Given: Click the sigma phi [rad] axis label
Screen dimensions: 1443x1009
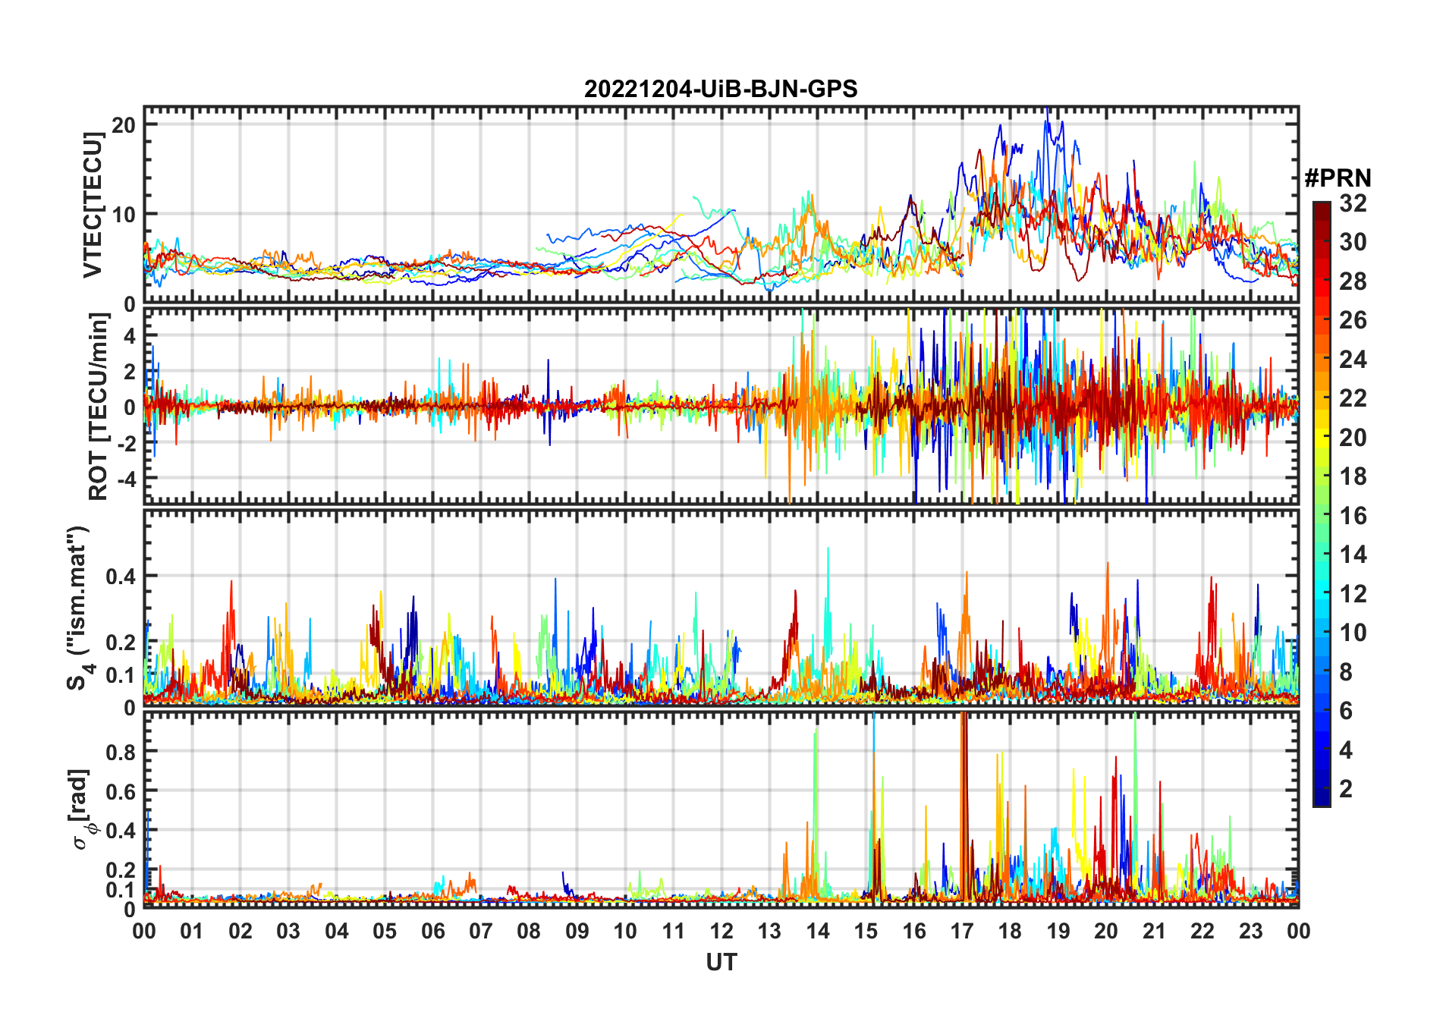Looking at the screenshot, I should [80, 809].
